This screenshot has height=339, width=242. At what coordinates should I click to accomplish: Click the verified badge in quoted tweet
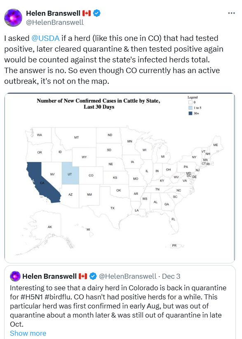coord(93,276)
